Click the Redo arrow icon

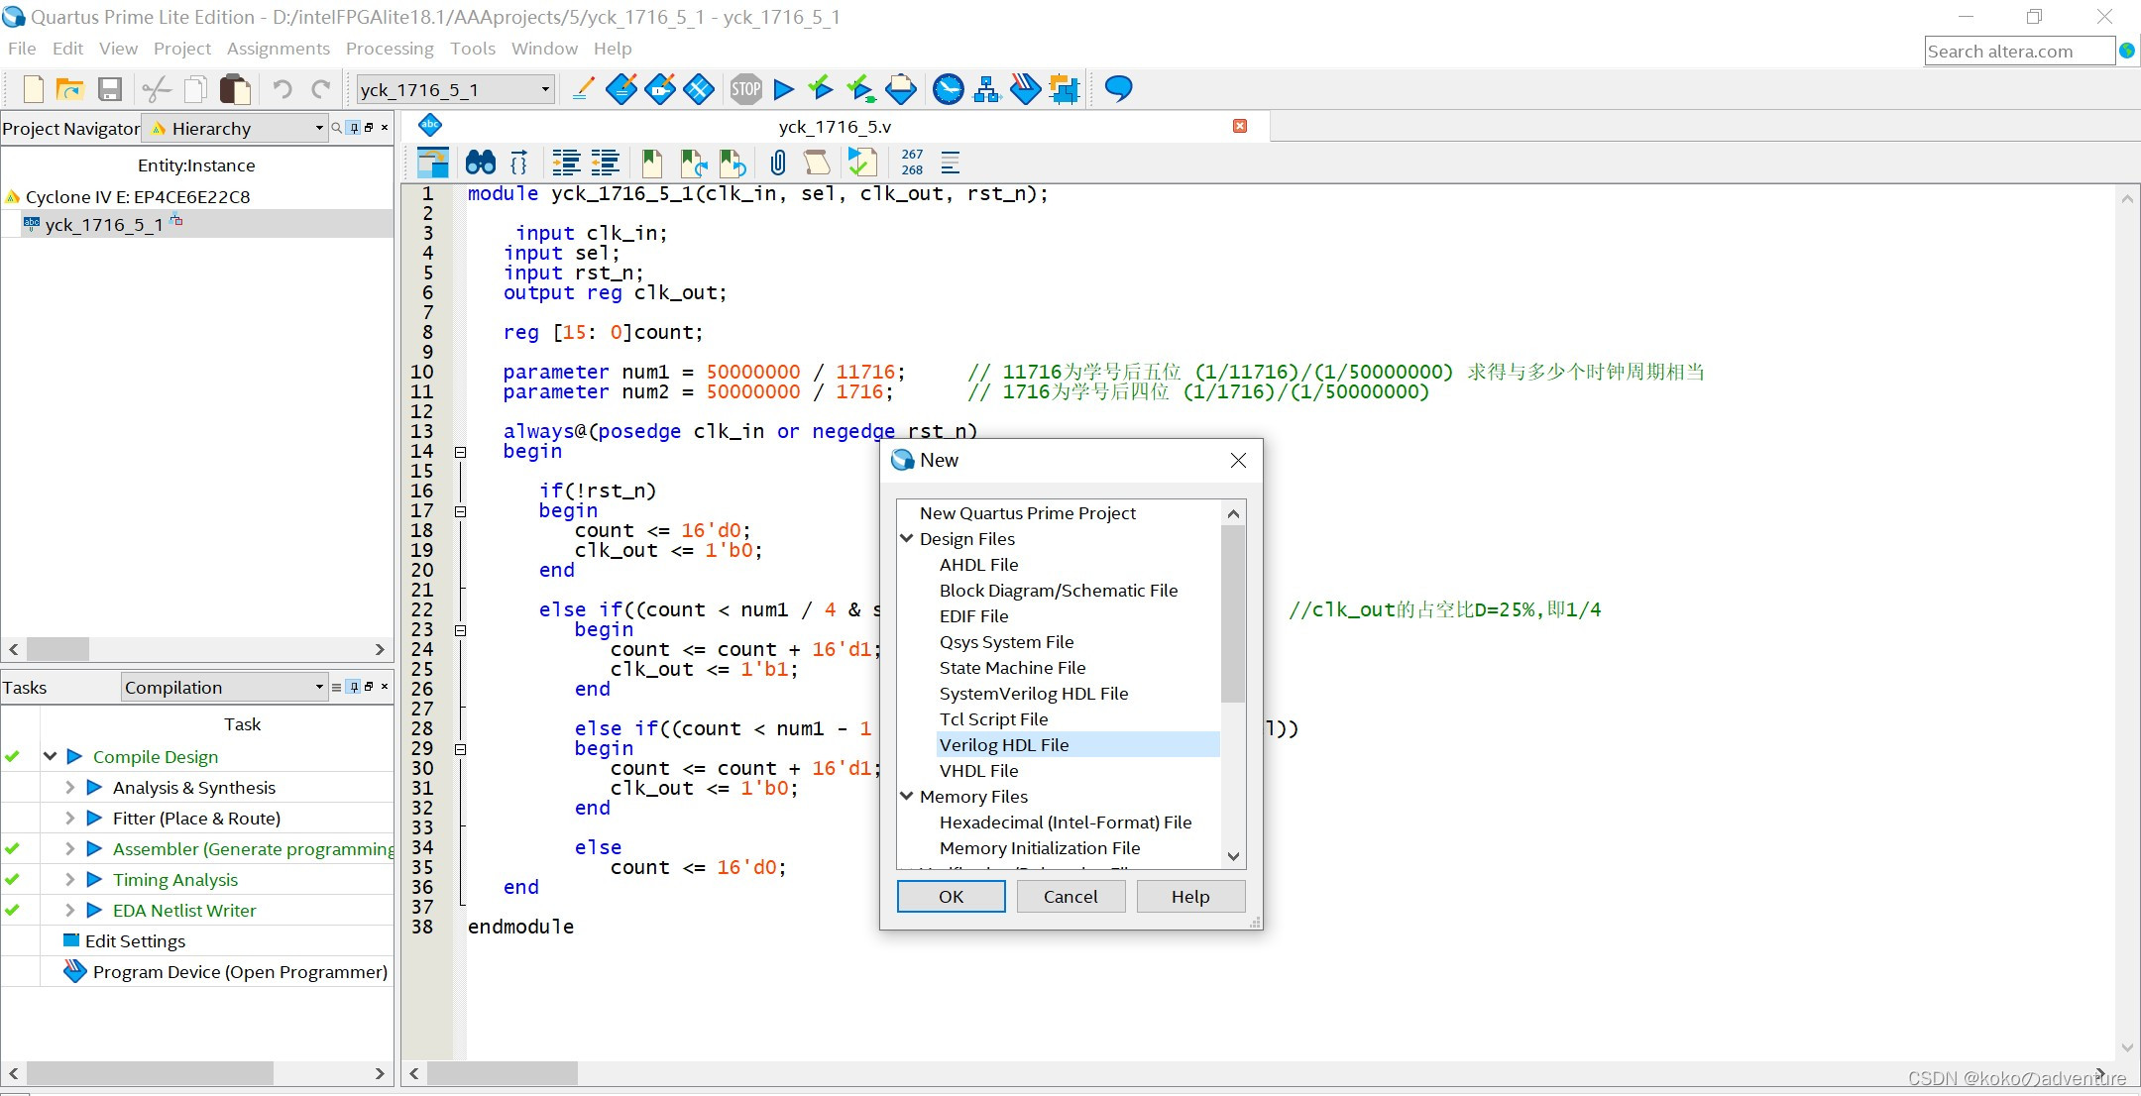tap(321, 89)
